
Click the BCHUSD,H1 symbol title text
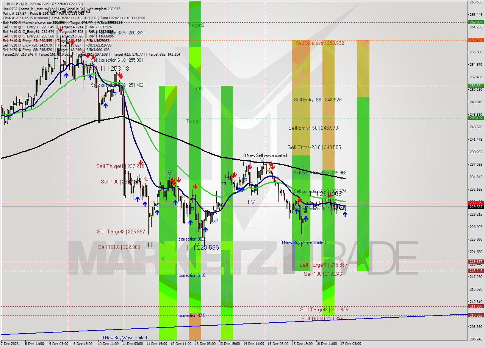pyautogui.click(x=17, y=4)
